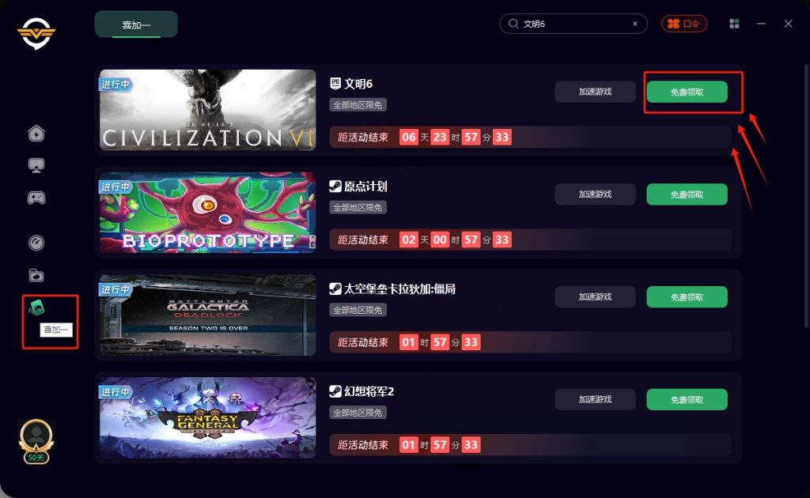Open the gamepad icon in the sidebar
The width and height of the screenshot is (810, 498).
36,198
